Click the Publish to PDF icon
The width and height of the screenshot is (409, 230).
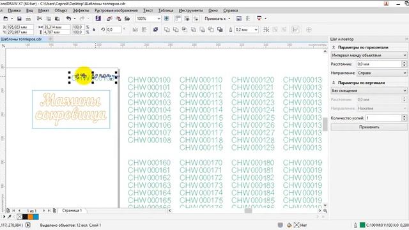pyautogui.click(x=127, y=19)
